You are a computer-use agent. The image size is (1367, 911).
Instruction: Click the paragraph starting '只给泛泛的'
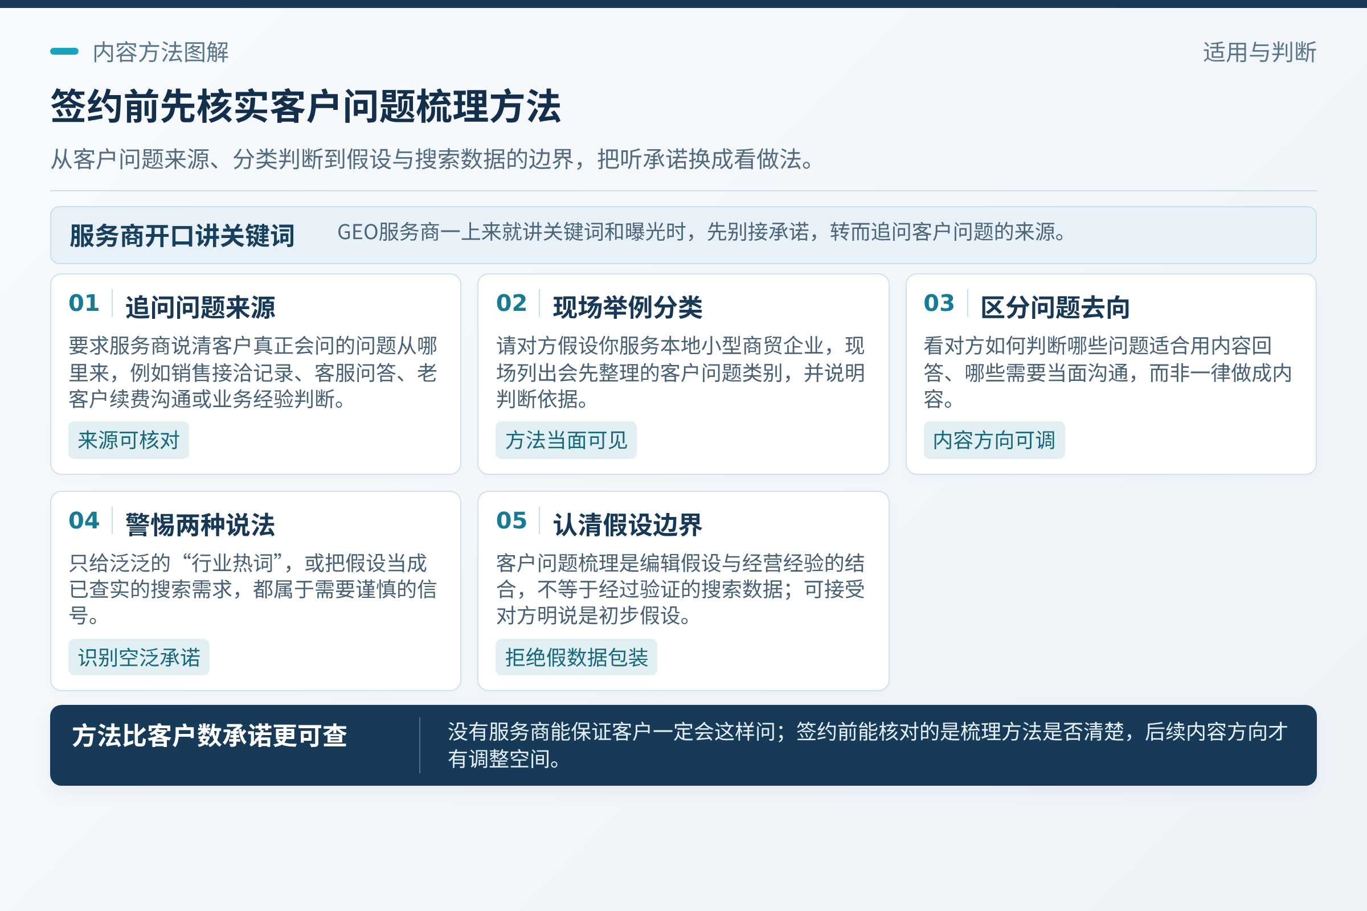pyautogui.click(x=253, y=589)
